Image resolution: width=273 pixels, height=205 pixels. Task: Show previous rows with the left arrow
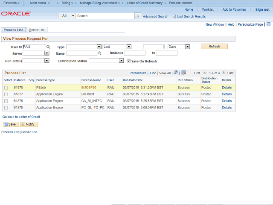[205, 73]
